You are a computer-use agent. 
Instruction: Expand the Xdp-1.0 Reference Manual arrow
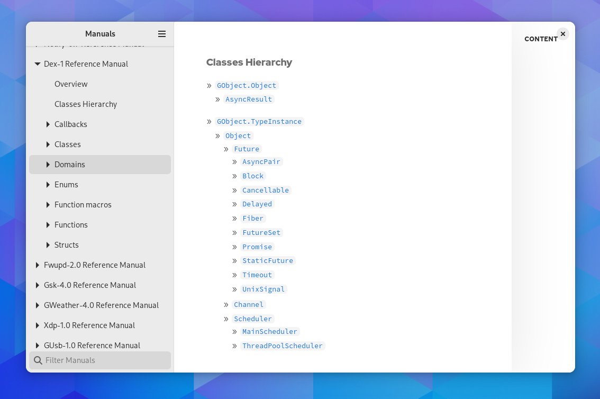point(37,325)
